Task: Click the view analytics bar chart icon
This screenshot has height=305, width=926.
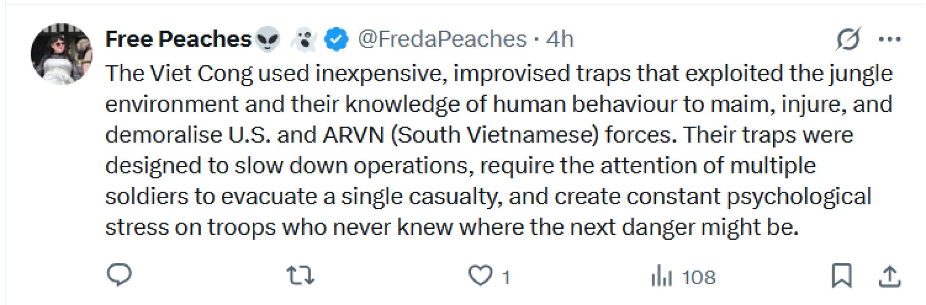Action: (662, 277)
